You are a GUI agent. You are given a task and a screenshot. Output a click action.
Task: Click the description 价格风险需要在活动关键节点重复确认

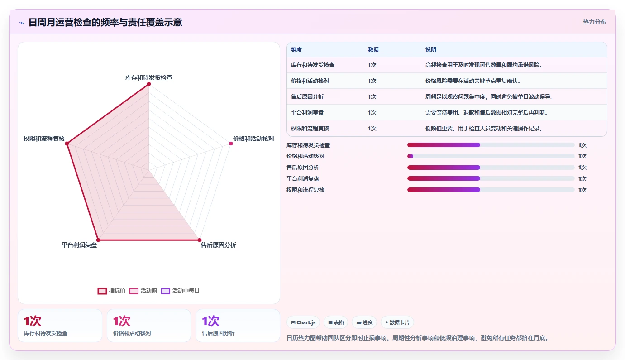pyautogui.click(x=473, y=81)
